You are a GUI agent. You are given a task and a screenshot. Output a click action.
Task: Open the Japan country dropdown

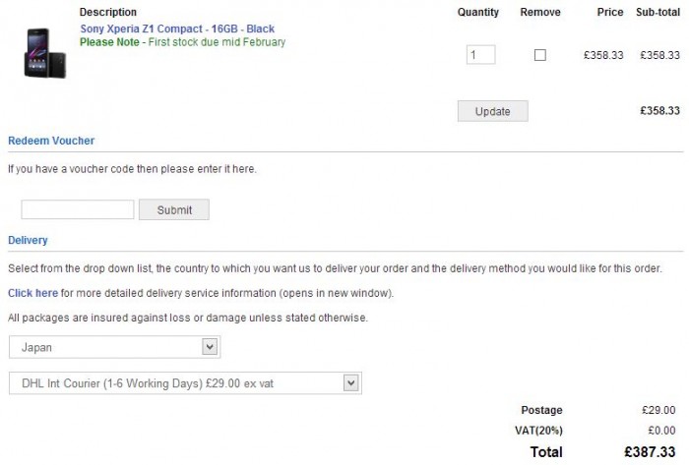click(x=114, y=347)
